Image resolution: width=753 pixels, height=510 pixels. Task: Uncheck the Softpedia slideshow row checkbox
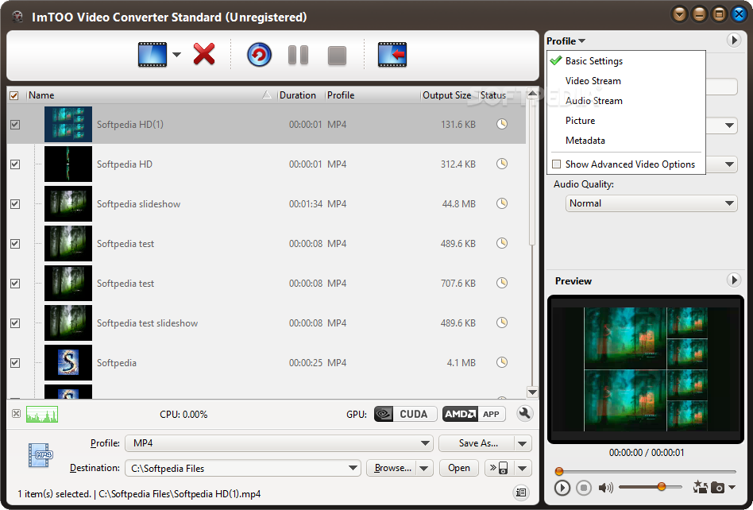click(x=15, y=204)
